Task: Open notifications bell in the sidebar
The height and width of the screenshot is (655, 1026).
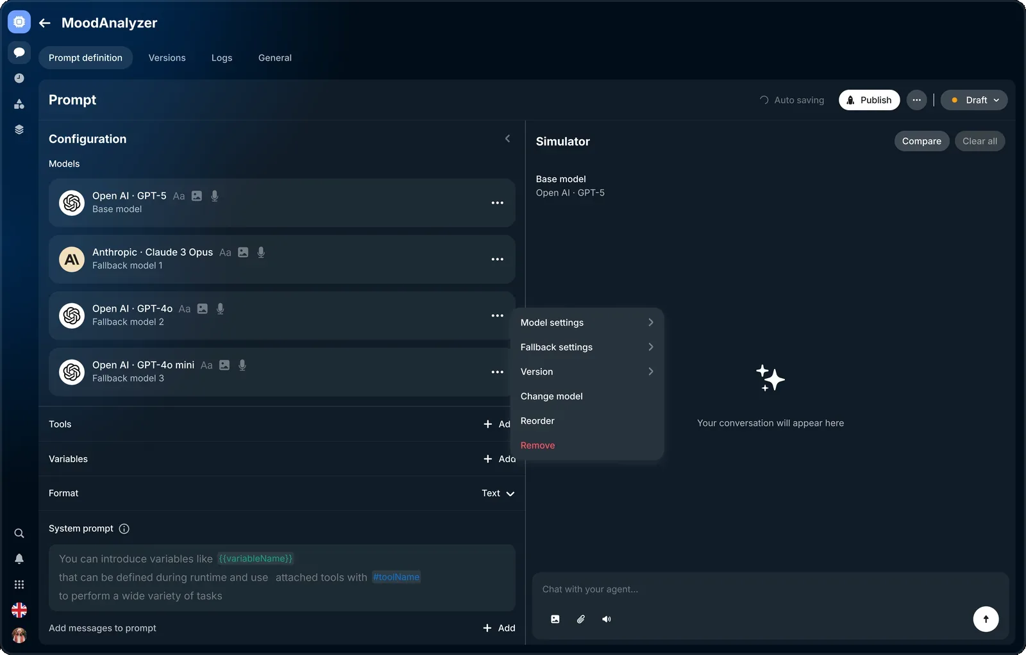Action: (x=19, y=559)
